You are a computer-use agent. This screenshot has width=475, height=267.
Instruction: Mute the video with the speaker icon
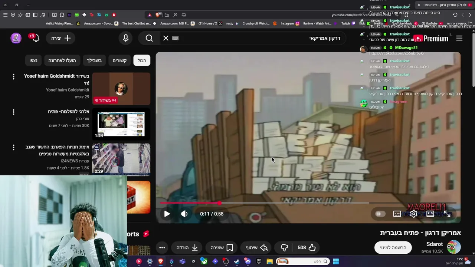(x=184, y=214)
